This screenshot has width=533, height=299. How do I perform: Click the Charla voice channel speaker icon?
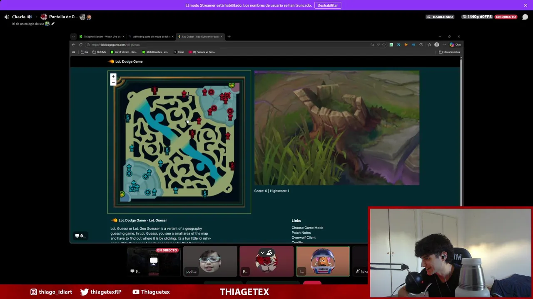tap(7, 17)
